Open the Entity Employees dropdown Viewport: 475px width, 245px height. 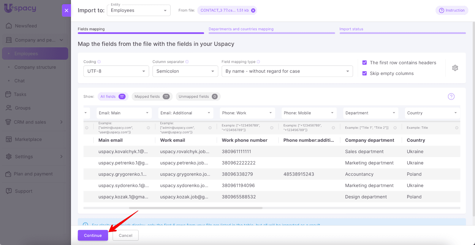[138, 10]
